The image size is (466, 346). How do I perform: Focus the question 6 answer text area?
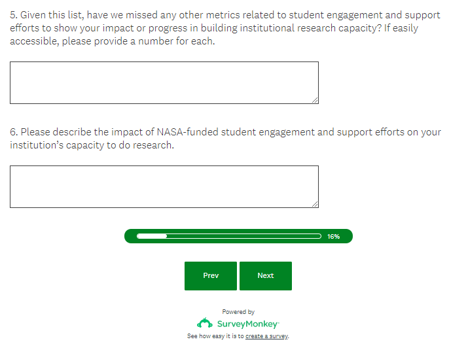(164, 186)
